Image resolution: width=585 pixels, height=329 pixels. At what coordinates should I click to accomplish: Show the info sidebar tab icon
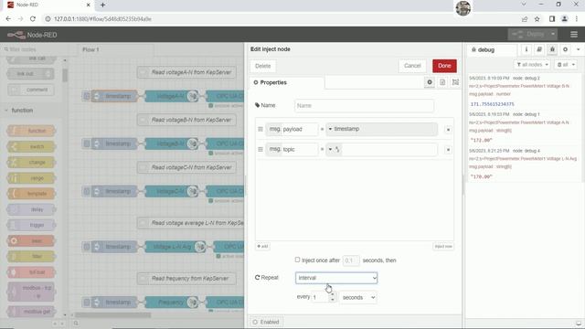click(x=526, y=49)
